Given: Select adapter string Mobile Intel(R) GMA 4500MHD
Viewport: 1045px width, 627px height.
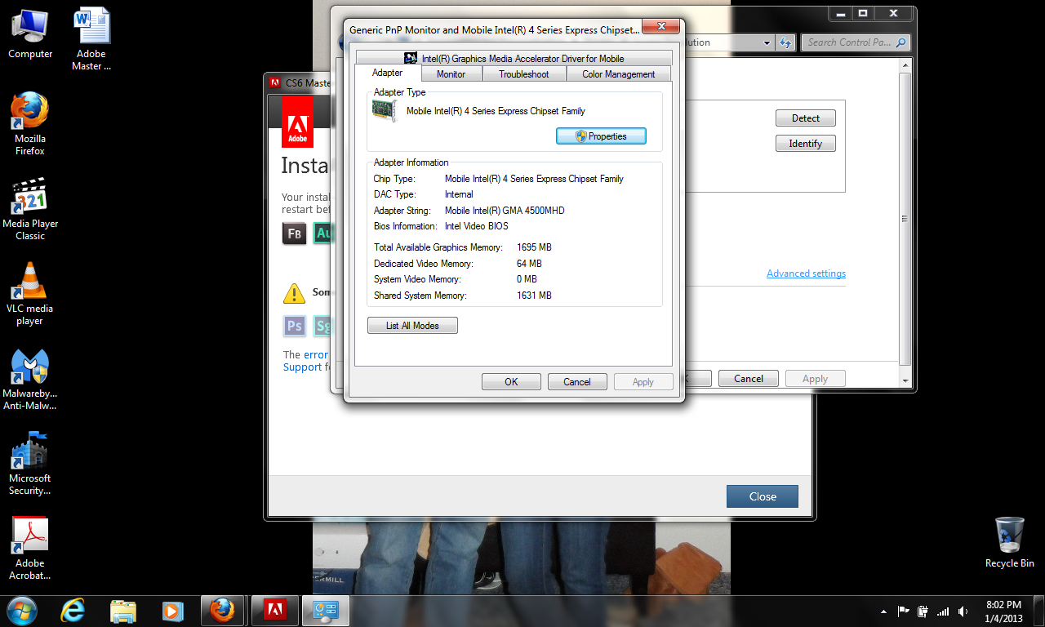Looking at the screenshot, I should point(505,211).
